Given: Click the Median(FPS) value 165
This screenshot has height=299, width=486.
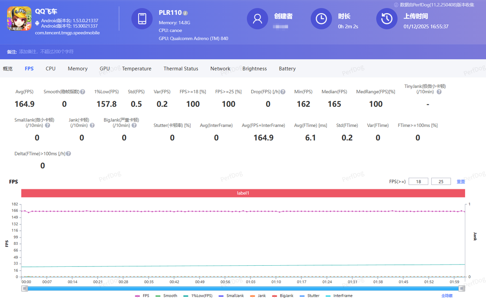Looking at the screenshot, I should point(335,104).
